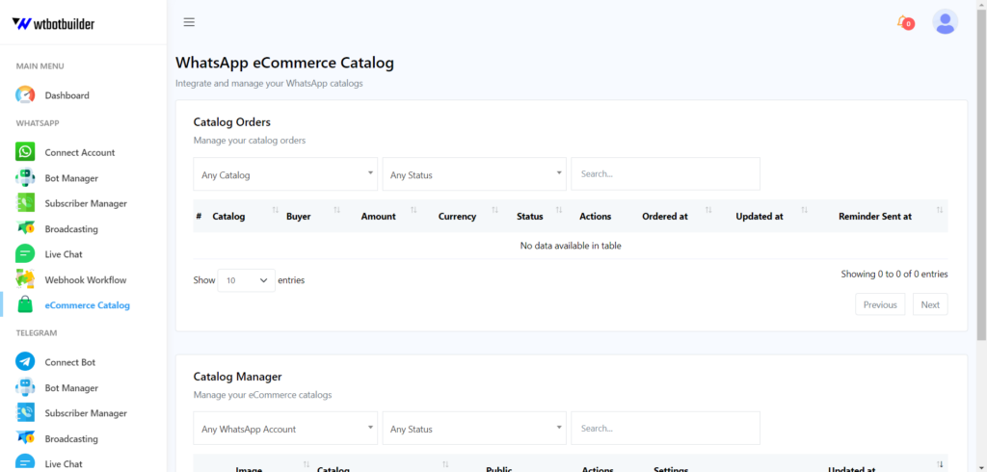This screenshot has height=472, width=987.
Task: Open the Show entries count dropdown
Action: coord(246,280)
